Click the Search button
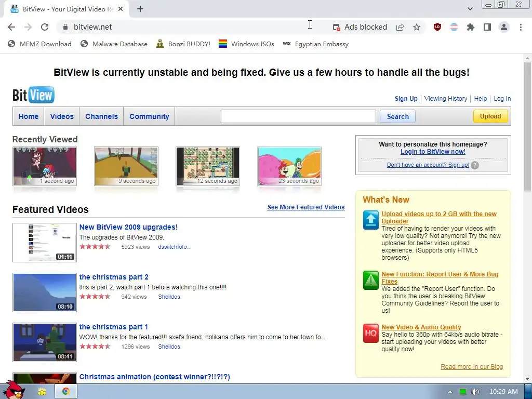532x399 pixels. coord(397,116)
